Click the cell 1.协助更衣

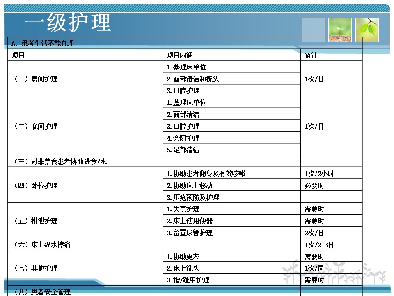[x=231, y=256]
